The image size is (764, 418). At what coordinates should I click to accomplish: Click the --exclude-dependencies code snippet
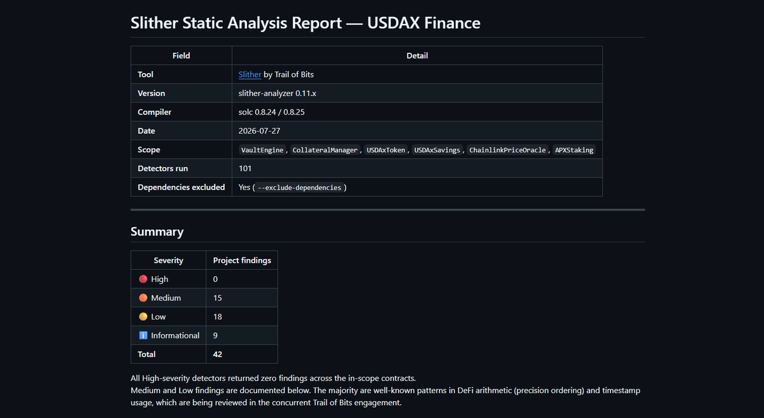point(299,188)
